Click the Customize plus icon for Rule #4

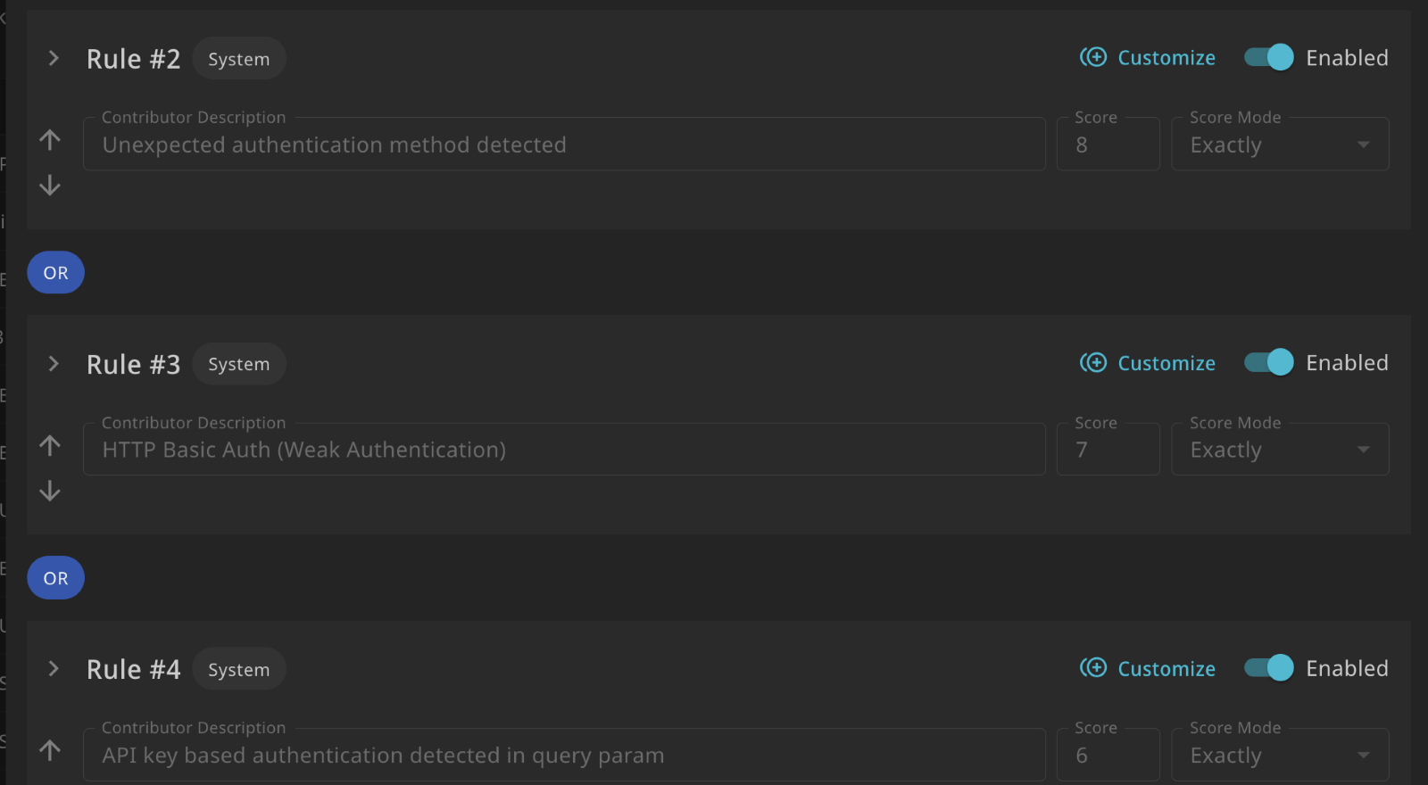pos(1093,667)
